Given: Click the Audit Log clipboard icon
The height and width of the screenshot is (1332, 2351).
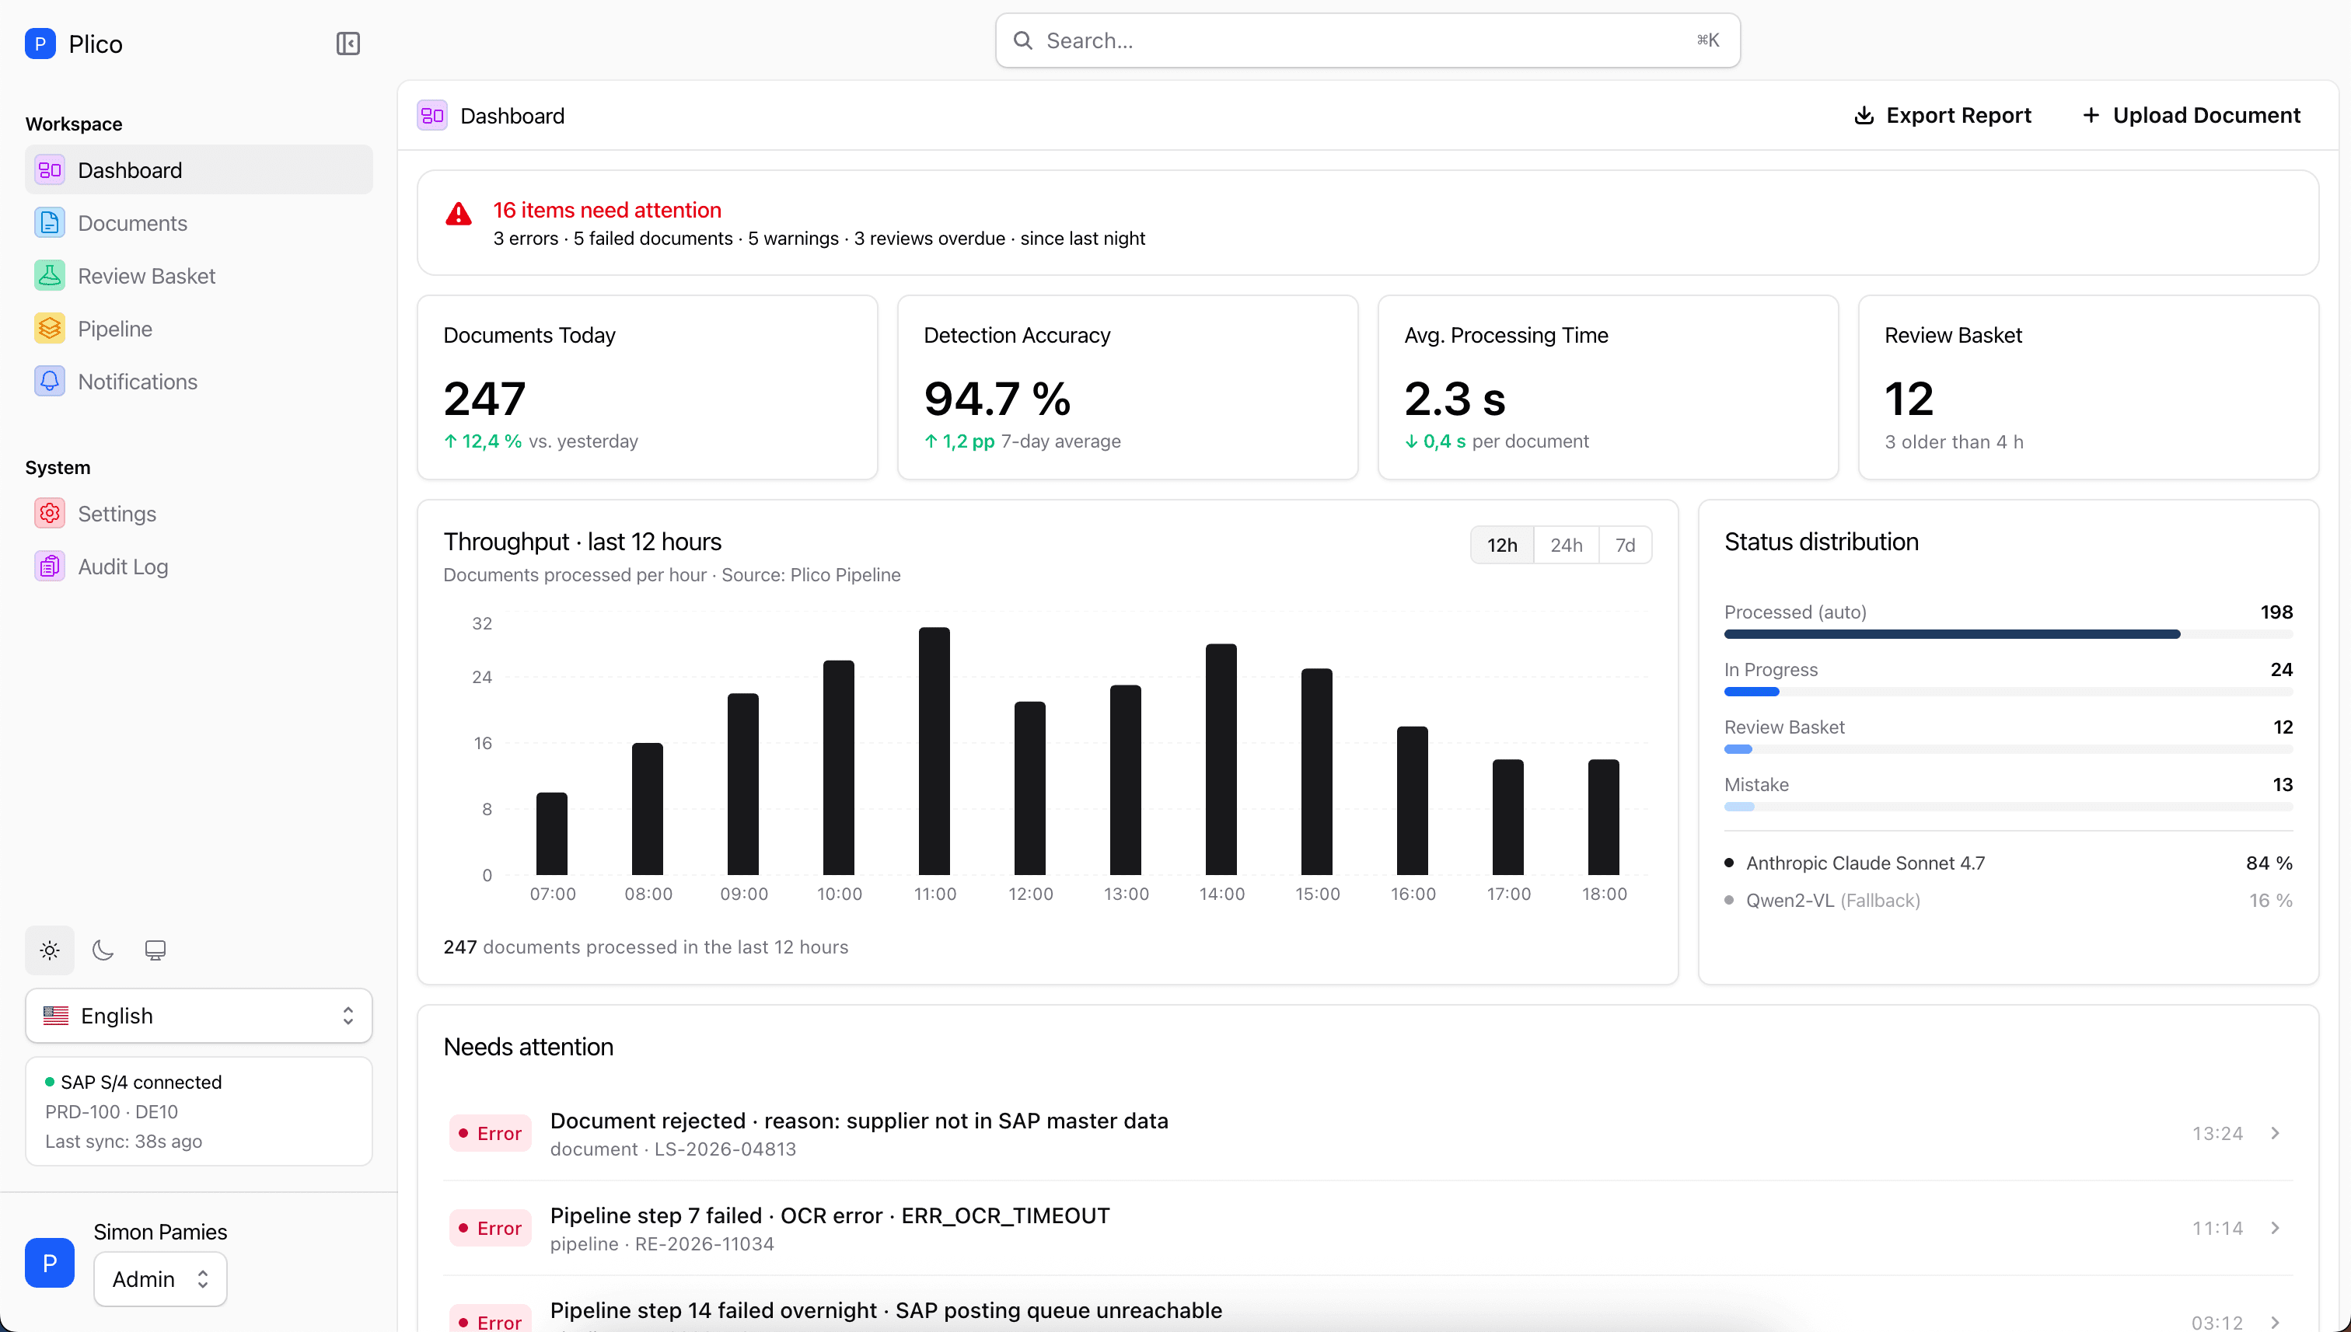Looking at the screenshot, I should click(x=50, y=567).
